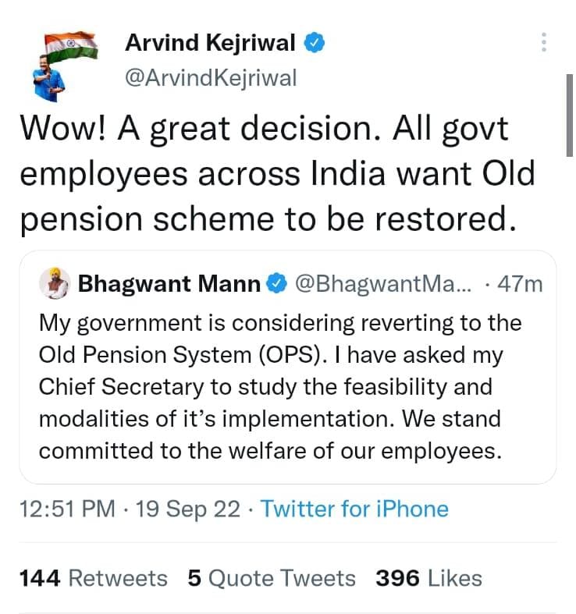Click the 12:51 PM tweet timestamp
576x614 pixels.
pos(67,509)
